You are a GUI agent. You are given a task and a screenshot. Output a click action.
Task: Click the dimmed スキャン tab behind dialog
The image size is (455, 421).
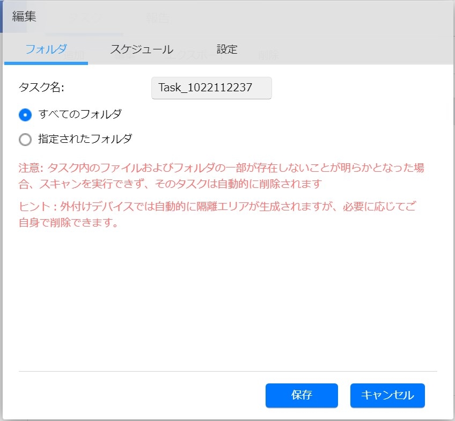[83, 18]
